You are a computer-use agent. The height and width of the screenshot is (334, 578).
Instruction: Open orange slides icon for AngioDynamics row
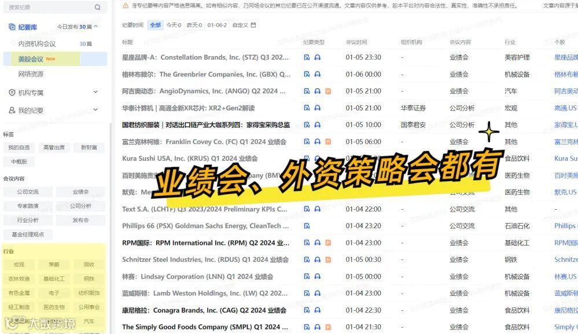tap(328, 91)
